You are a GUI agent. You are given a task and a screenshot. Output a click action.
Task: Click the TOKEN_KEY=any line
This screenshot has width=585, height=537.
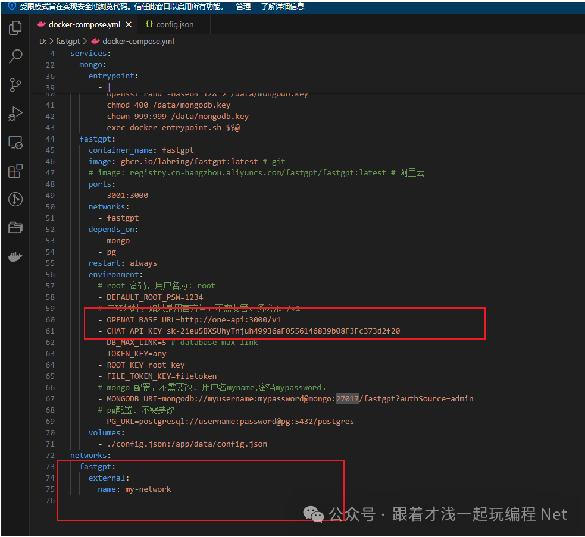pos(133,353)
